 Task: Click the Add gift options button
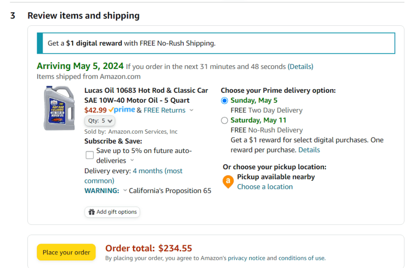(112, 212)
